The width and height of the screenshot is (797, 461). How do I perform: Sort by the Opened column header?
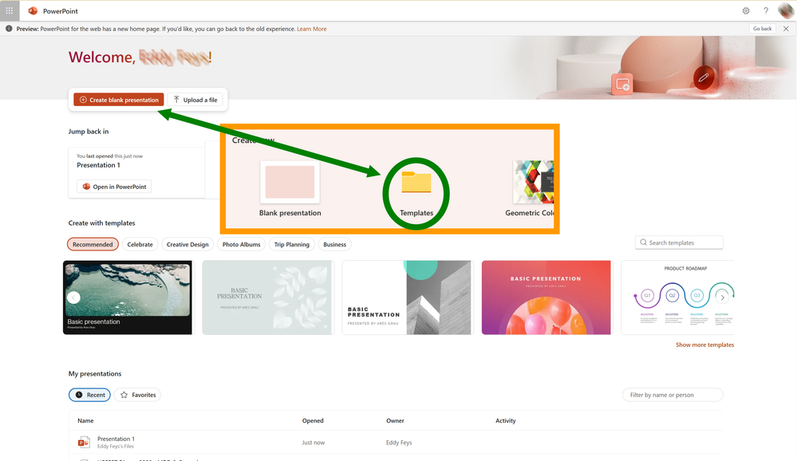313,420
